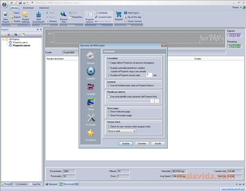Image resolution: width=246 pixels, height=191 pixels.
Task: Open Program Options from the Tools group
Action: point(89,18)
